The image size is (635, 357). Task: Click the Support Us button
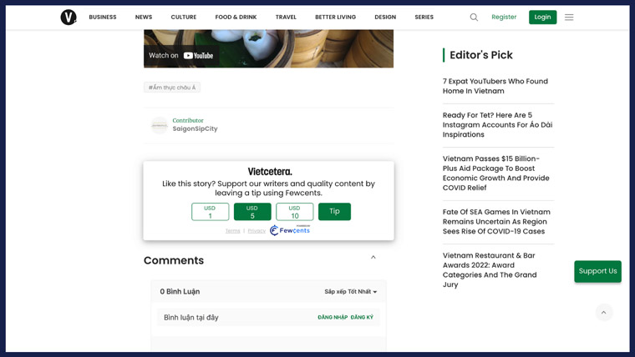click(x=597, y=271)
